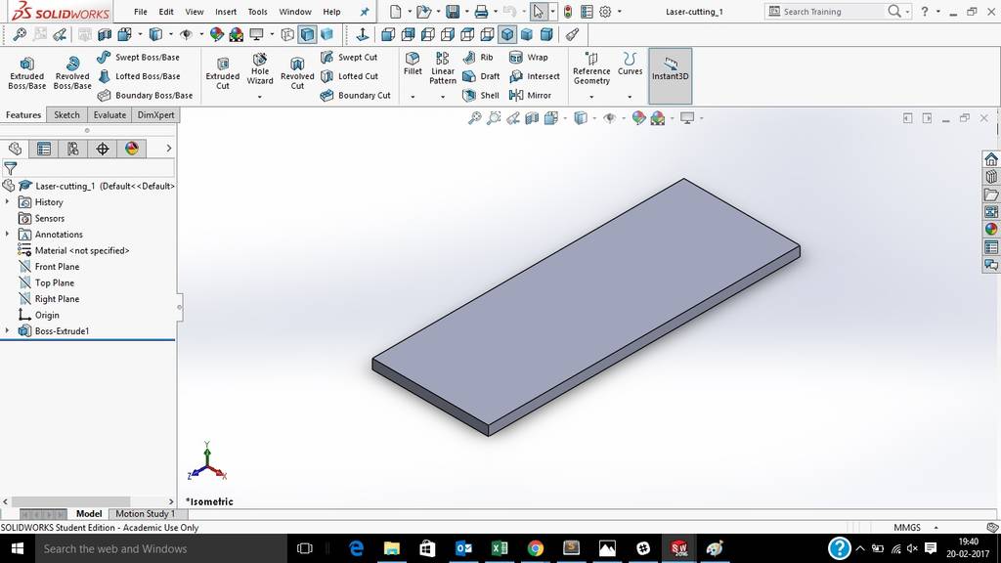Open the ConfigurationManager panel tab
Viewport: 1001px width, 563px height.
pyautogui.click(x=73, y=149)
